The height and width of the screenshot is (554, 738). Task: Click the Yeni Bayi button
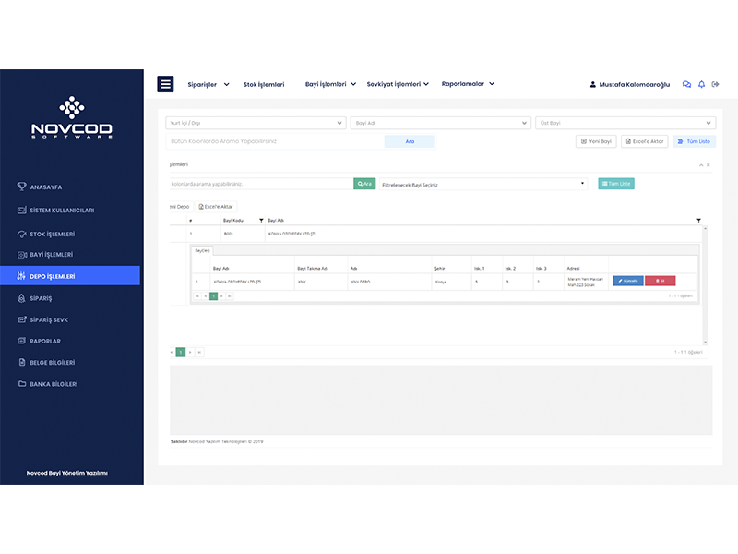(x=596, y=141)
